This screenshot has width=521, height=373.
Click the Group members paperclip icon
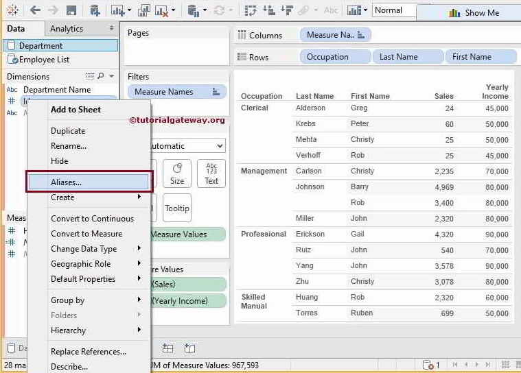point(303,10)
